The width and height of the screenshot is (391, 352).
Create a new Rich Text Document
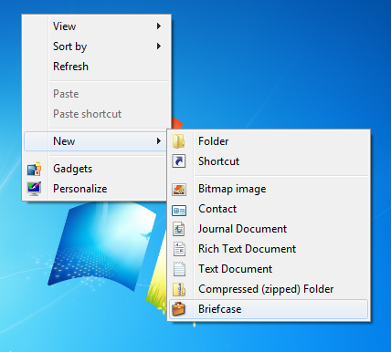(x=269, y=249)
